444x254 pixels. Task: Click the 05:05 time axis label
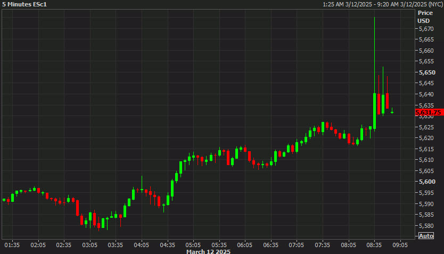[193, 245]
